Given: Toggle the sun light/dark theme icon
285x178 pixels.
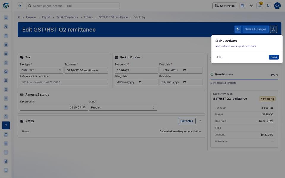Looking at the screenshot, I should (x=251, y=6).
